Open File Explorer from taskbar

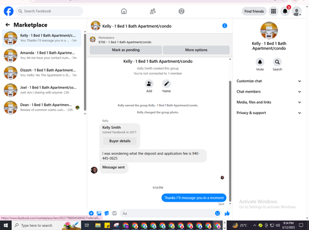[x=98, y=225]
